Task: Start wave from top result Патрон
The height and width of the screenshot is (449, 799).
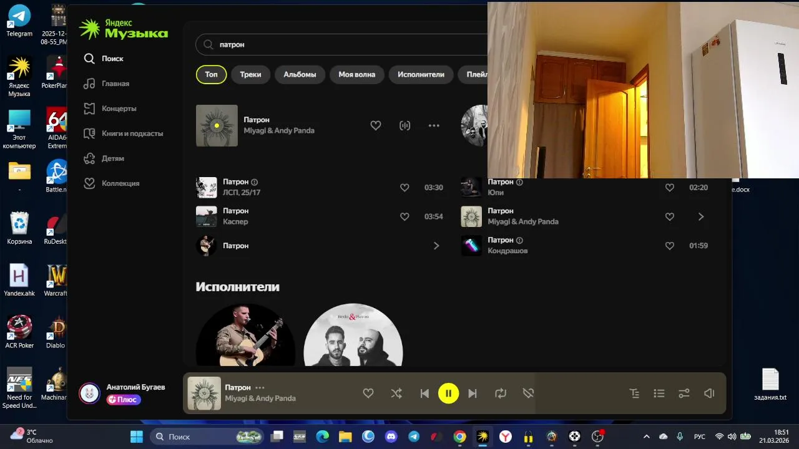Action: coord(405,125)
